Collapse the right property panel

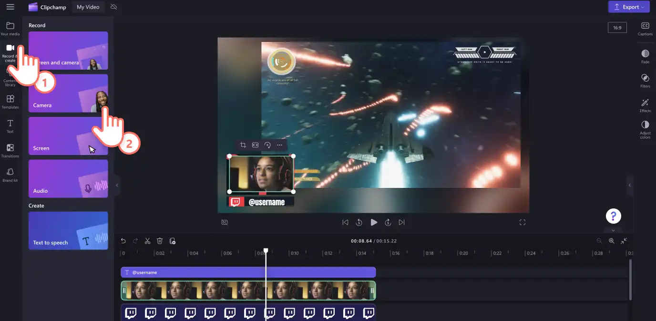[629, 185]
